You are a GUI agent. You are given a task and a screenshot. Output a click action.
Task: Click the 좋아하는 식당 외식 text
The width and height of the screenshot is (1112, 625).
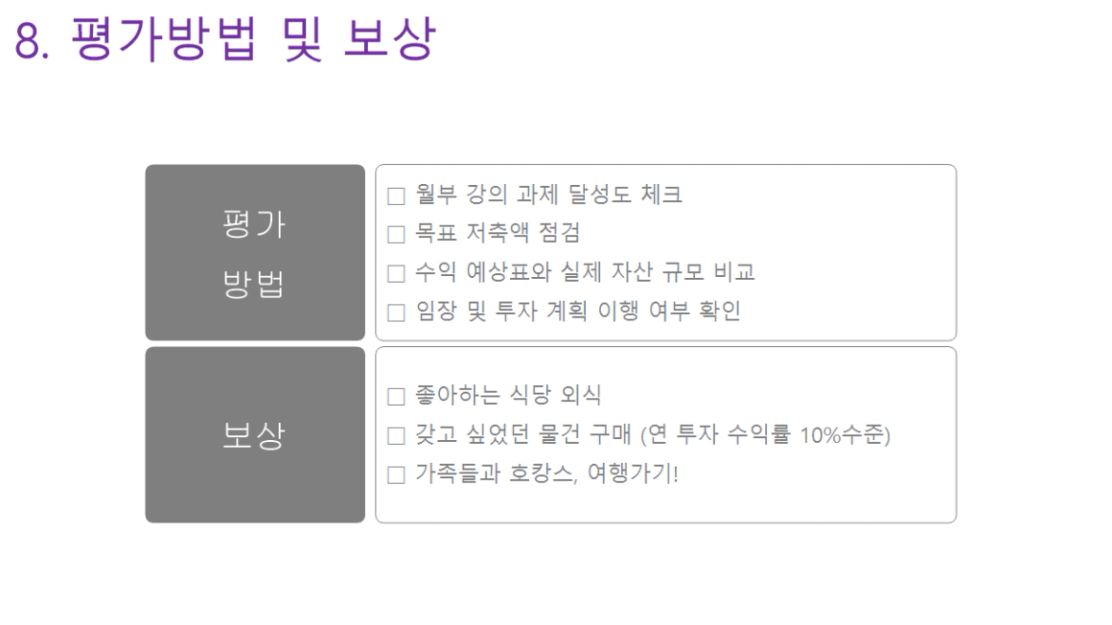tap(508, 394)
